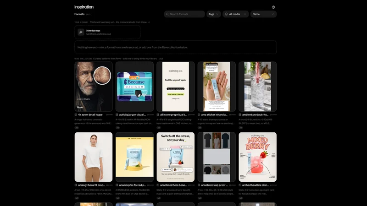
Task: Select '4k zoom detail loupe' title
Action: 90,115
